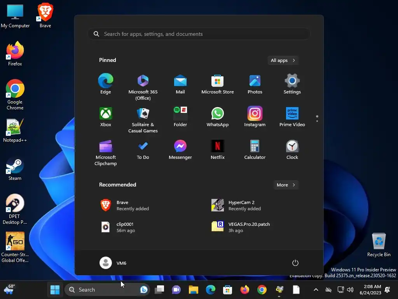Open Settings from pinned apps

click(x=292, y=84)
